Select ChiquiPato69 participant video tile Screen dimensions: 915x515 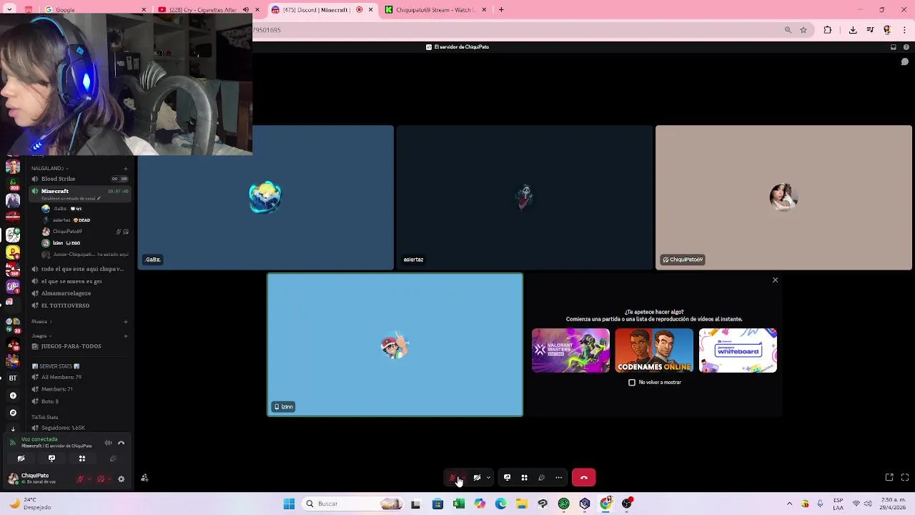pos(783,197)
